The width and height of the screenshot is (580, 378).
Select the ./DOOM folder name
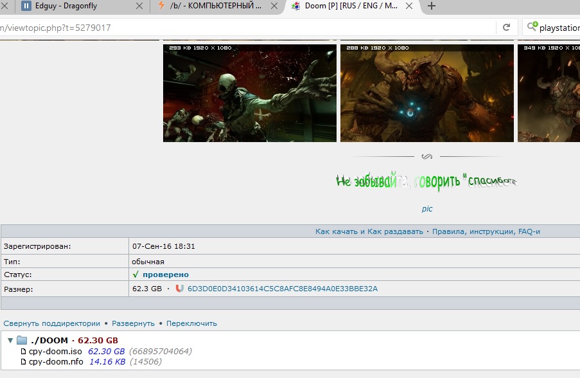tap(49, 340)
